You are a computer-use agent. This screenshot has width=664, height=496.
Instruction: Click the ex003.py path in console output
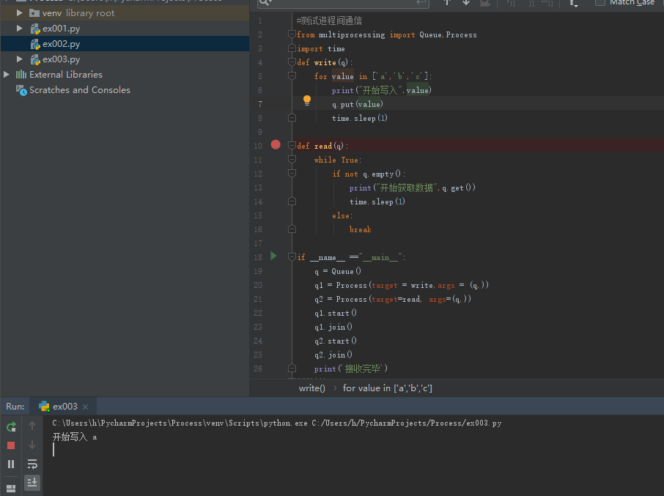[x=407, y=423]
